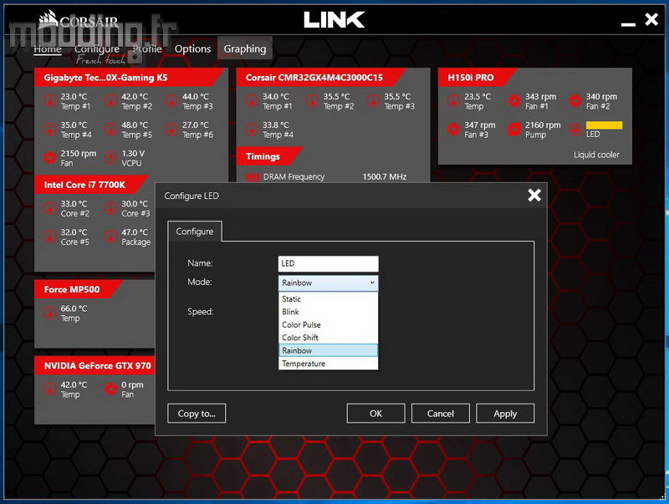Click Core #3 30.0 °C temperature icon
Screen dimensions: 669x504
tap(111, 208)
